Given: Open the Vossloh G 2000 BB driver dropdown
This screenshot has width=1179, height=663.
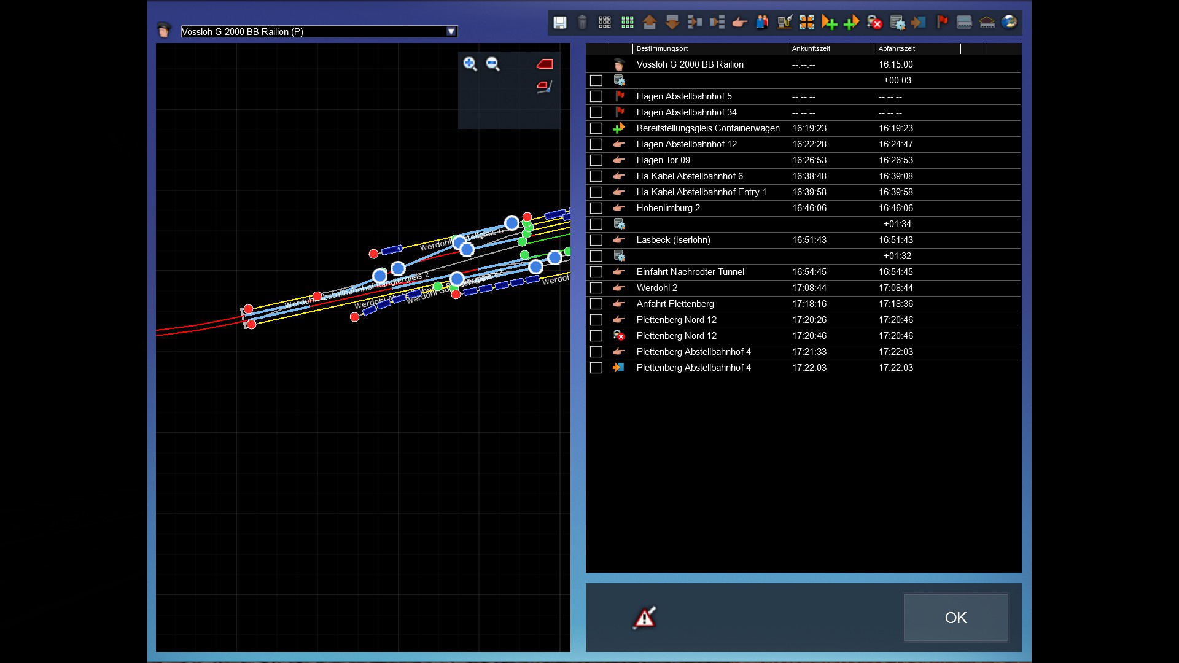Looking at the screenshot, I should (x=451, y=31).
